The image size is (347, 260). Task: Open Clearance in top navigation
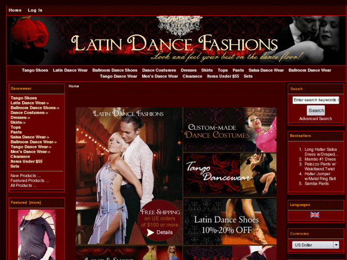(x=192, y=76)
